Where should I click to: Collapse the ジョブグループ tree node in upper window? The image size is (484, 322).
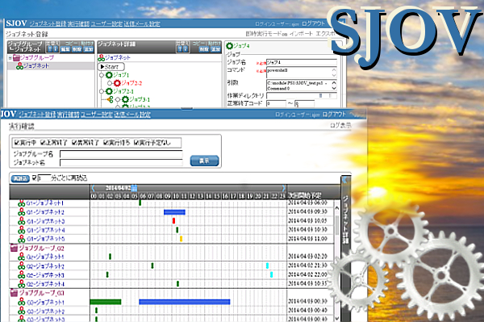[x=10, y=58]
